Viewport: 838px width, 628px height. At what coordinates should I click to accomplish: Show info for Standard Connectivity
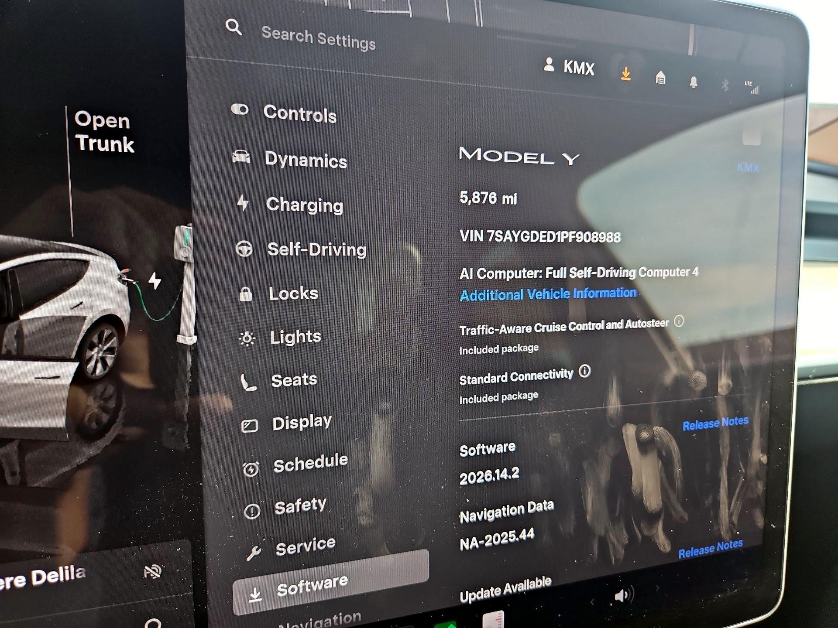point(584,371)
